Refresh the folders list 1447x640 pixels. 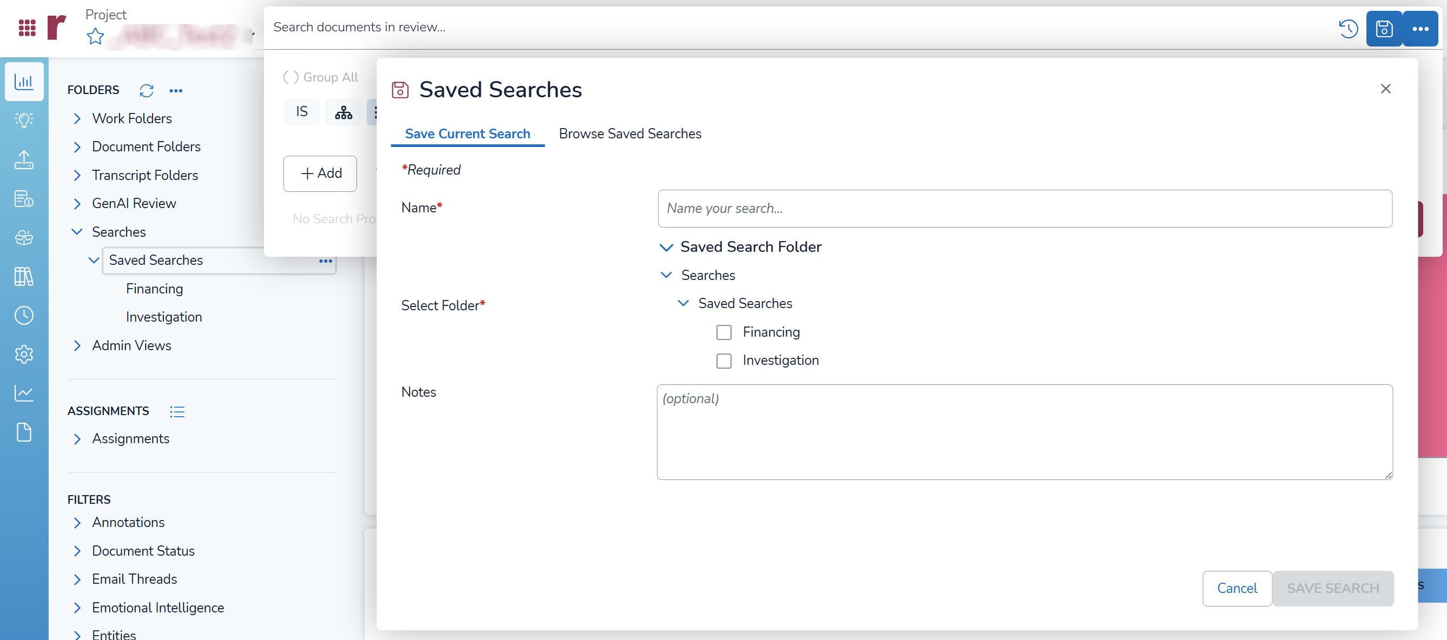tap(146, 90)
